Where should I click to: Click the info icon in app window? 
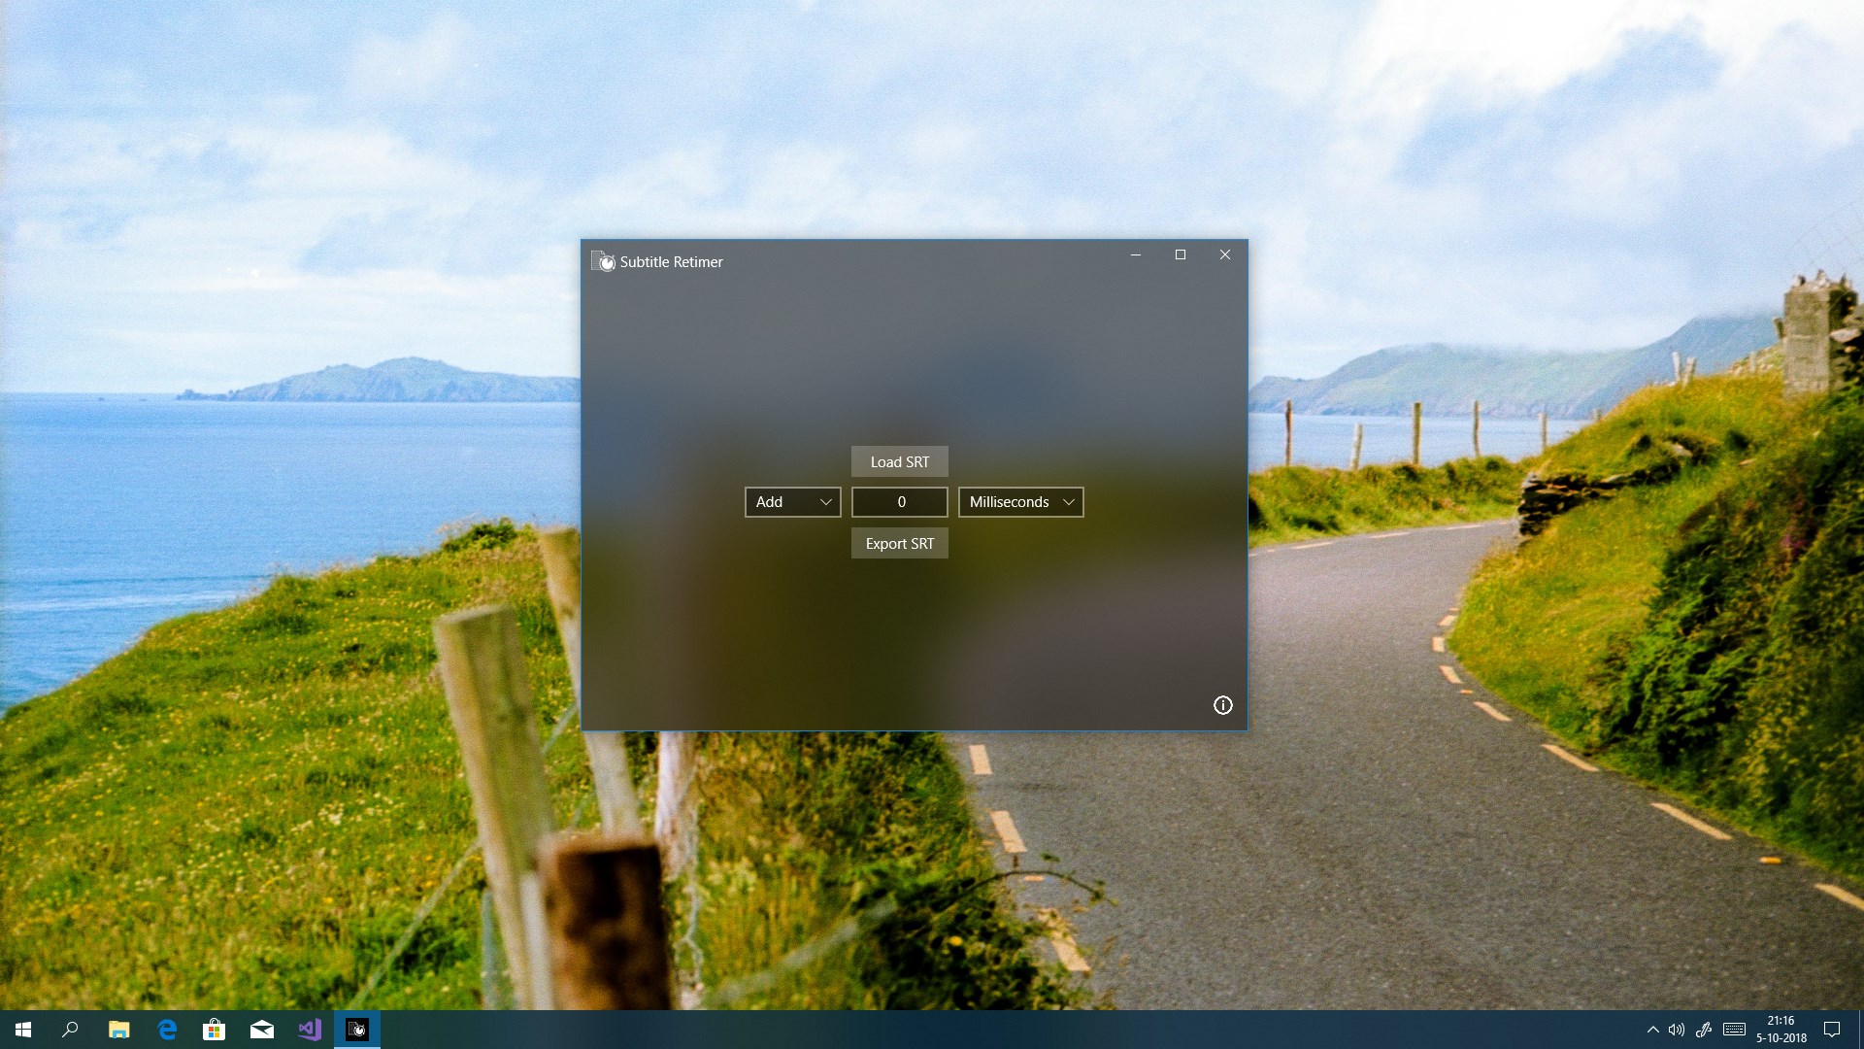[1222, 705]
